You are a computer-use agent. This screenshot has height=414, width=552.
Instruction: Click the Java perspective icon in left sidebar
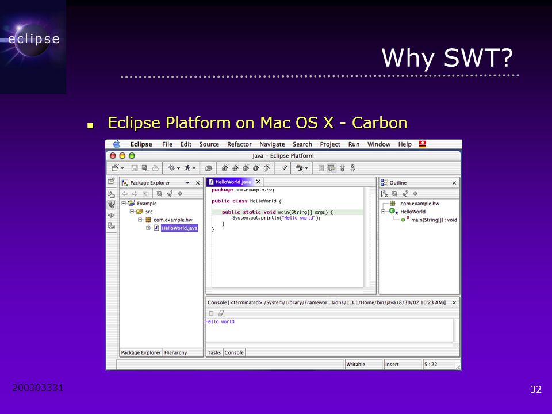click(x=112, y=205)
